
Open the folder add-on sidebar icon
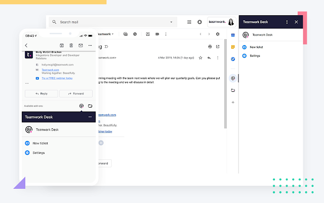[233, 90]
